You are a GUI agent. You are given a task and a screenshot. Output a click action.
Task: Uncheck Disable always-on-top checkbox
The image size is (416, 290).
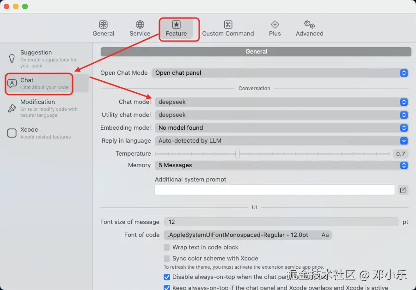166,277
